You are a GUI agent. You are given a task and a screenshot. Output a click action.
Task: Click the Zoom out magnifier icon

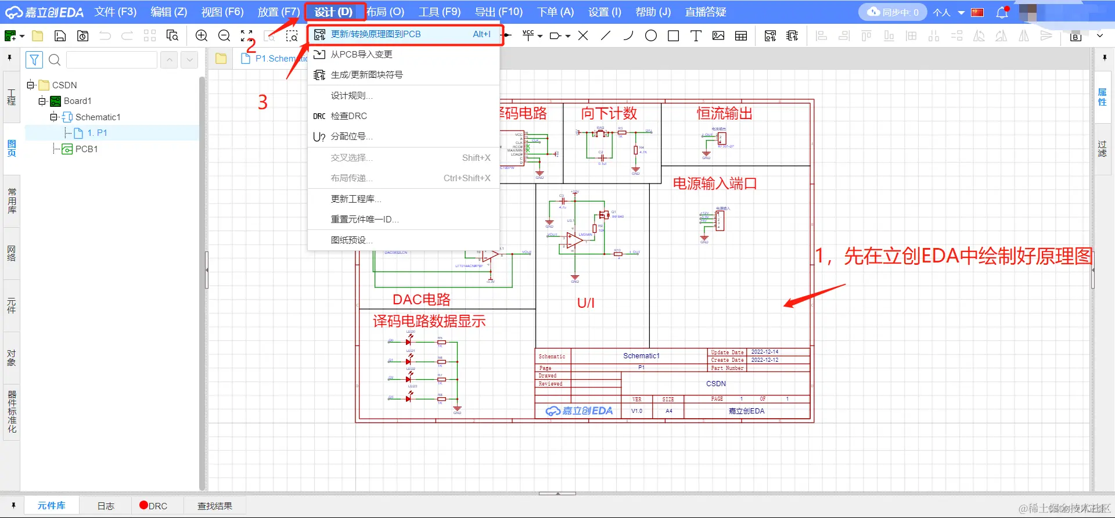[x=224, y=36]
